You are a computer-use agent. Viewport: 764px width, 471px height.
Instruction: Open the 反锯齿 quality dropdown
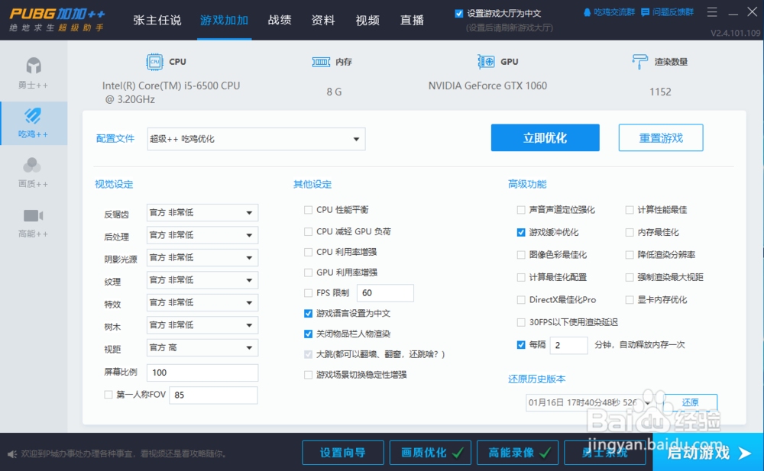tap(202, 213)
